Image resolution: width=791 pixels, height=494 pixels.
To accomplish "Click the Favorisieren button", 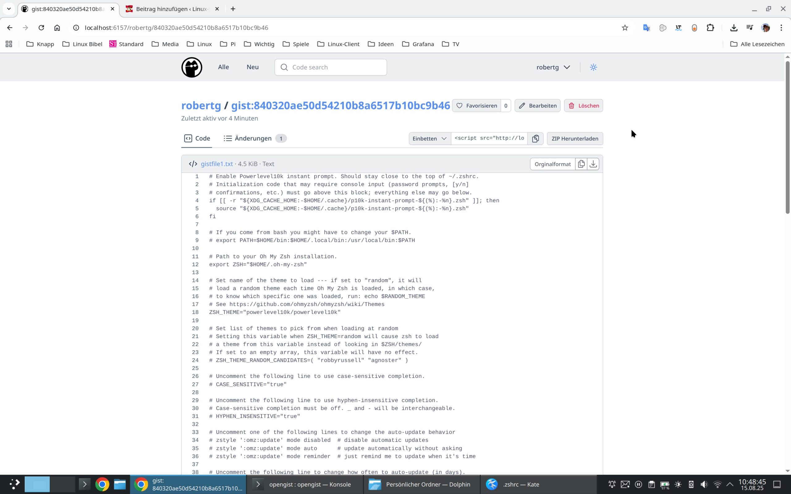I will 476,106.
